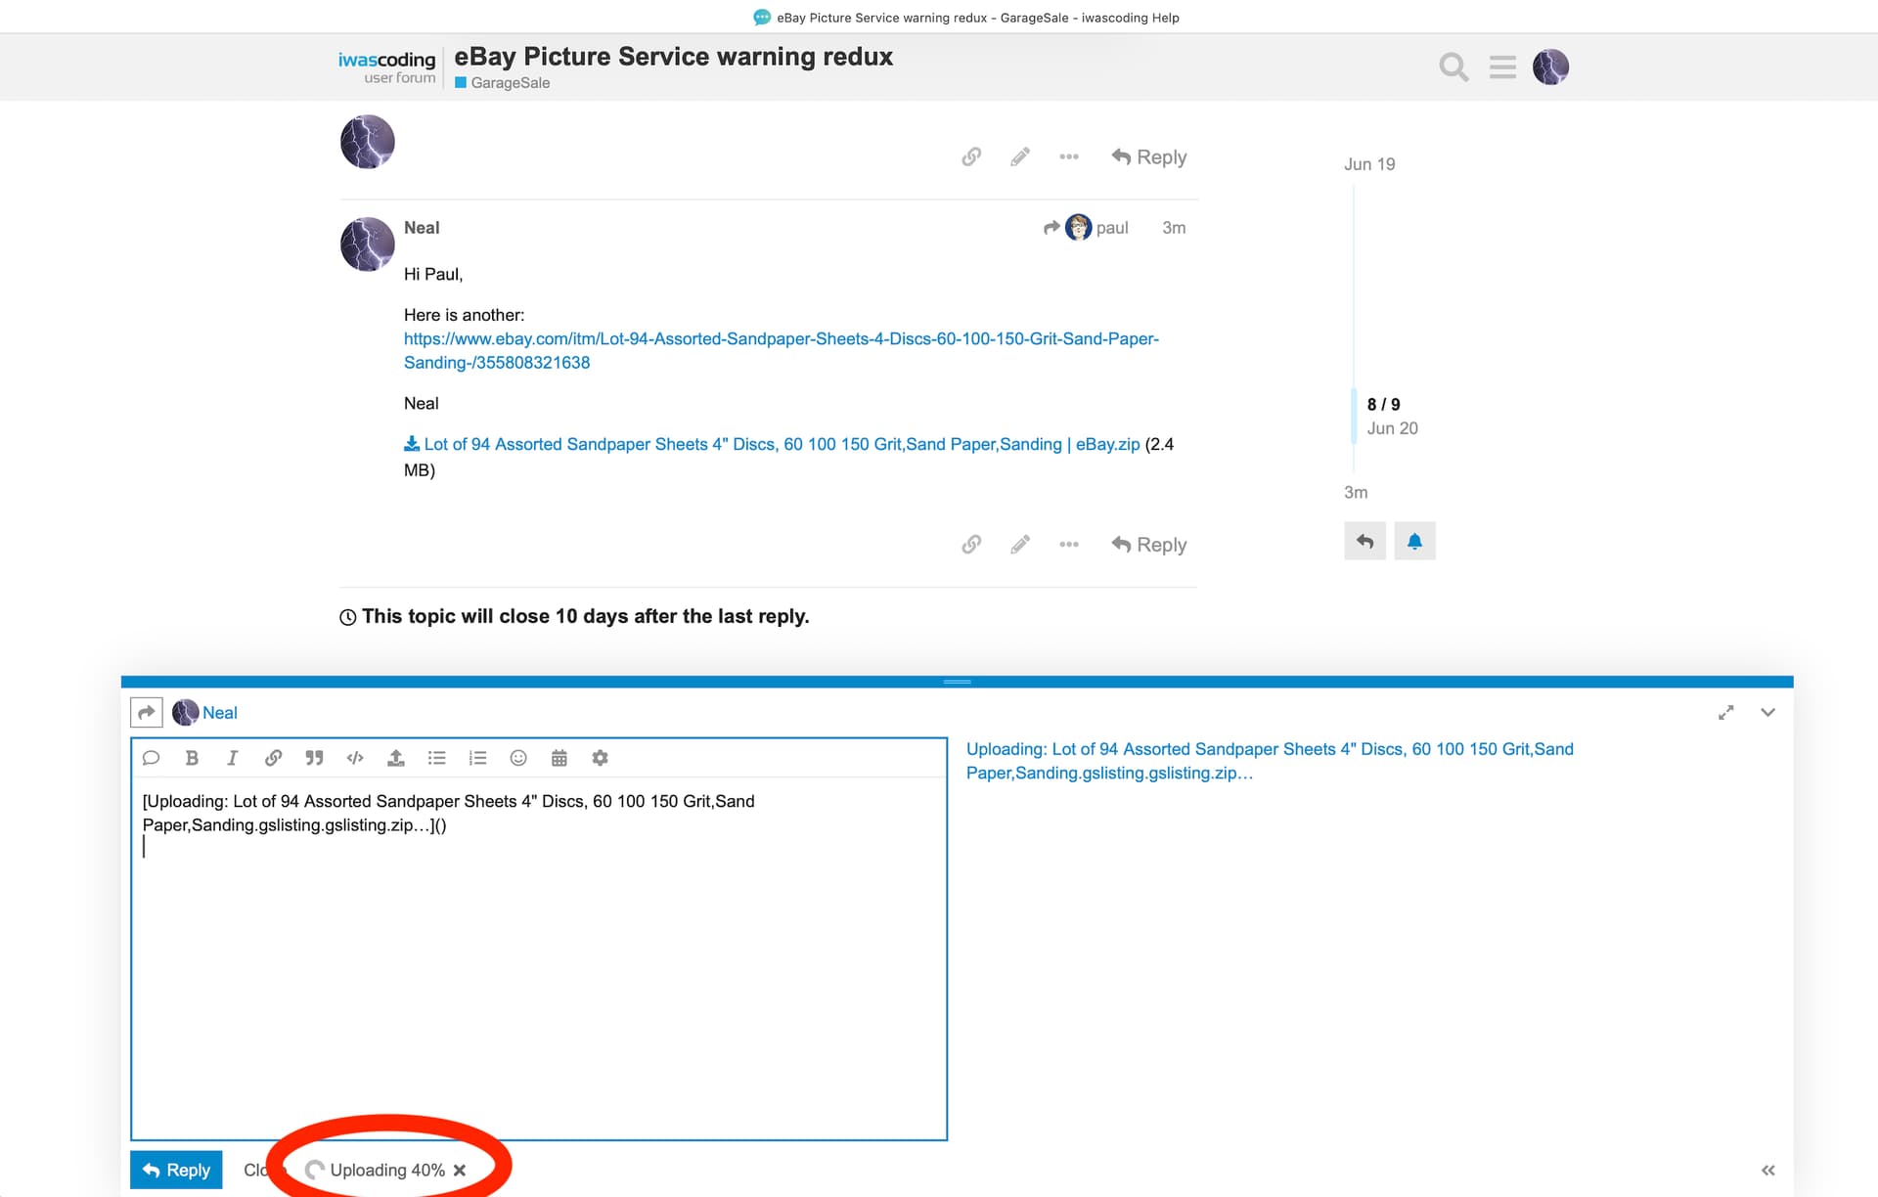Apply bold formatting in composer
This screenshot has width=1878, height=1197.
coord(192,758)
